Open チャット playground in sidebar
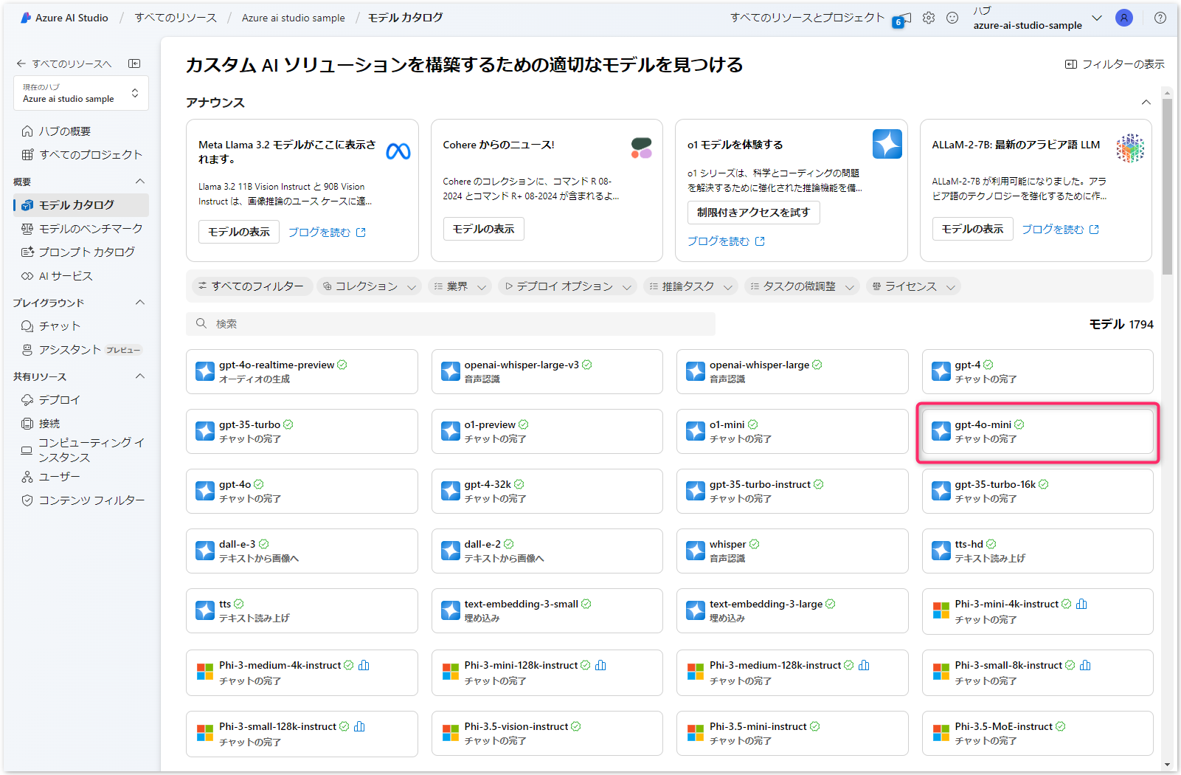Image resolution: width=1181 pixels, height=775 pixels. point(81,326)
